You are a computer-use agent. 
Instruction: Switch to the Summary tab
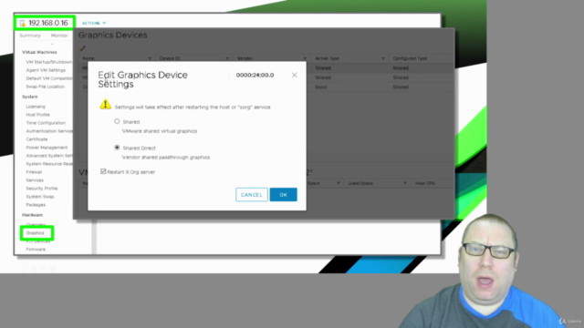(30, 36)
